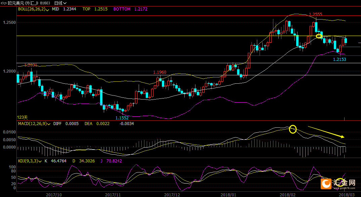The width and height of the screenshot is (361, 197).
Task: Click the MACD DEA value label
Action: (88, 124)
